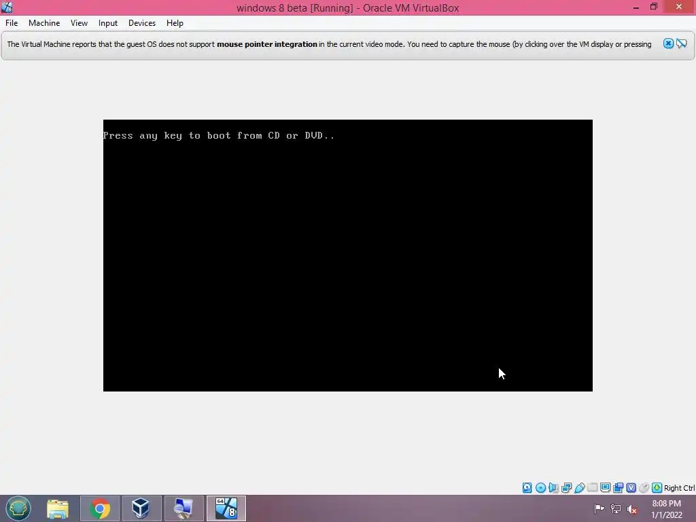Open the View menu
This screenshot has height=522, width=696.
point(79,23)
